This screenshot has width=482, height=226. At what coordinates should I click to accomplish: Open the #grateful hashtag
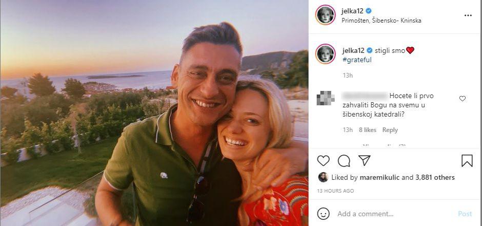tap(357, 60)
